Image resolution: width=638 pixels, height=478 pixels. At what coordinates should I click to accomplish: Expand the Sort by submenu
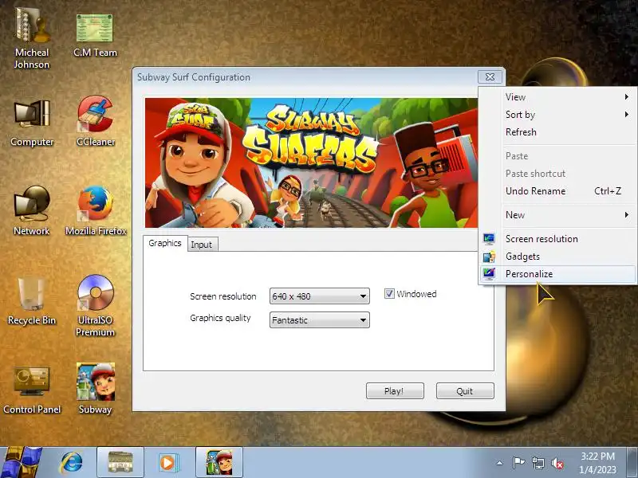tap(557, 115)
